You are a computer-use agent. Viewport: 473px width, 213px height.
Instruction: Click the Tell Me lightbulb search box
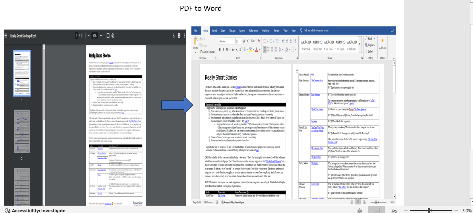pos(314,30)
